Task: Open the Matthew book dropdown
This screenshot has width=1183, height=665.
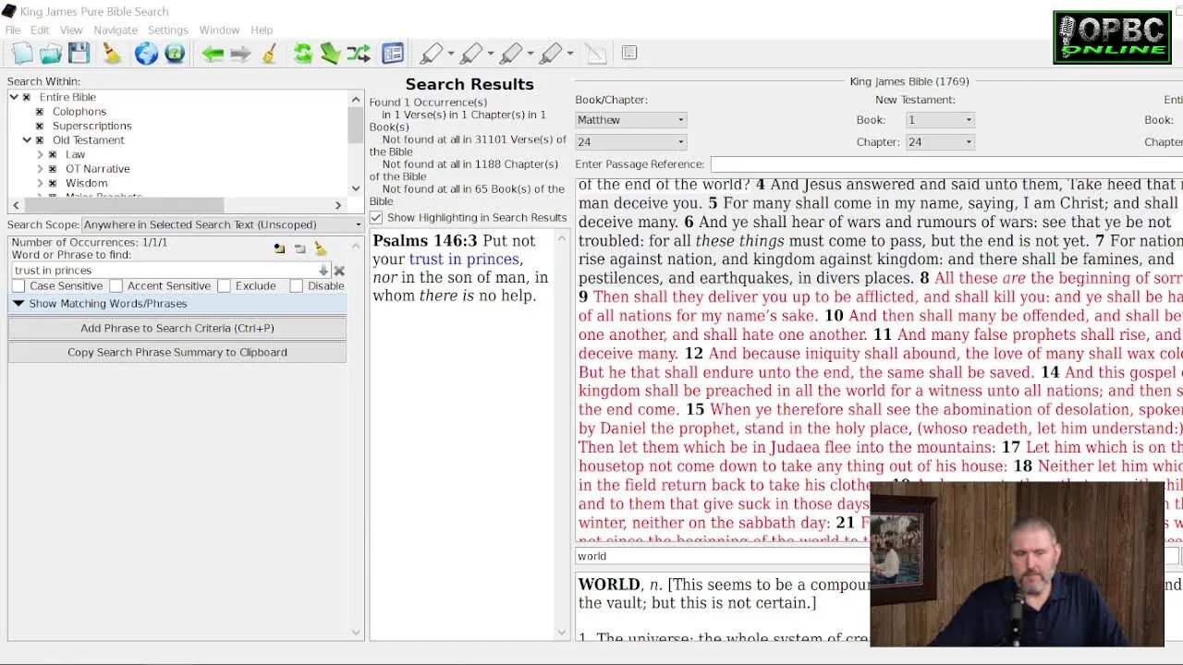Action: (630, 120)
